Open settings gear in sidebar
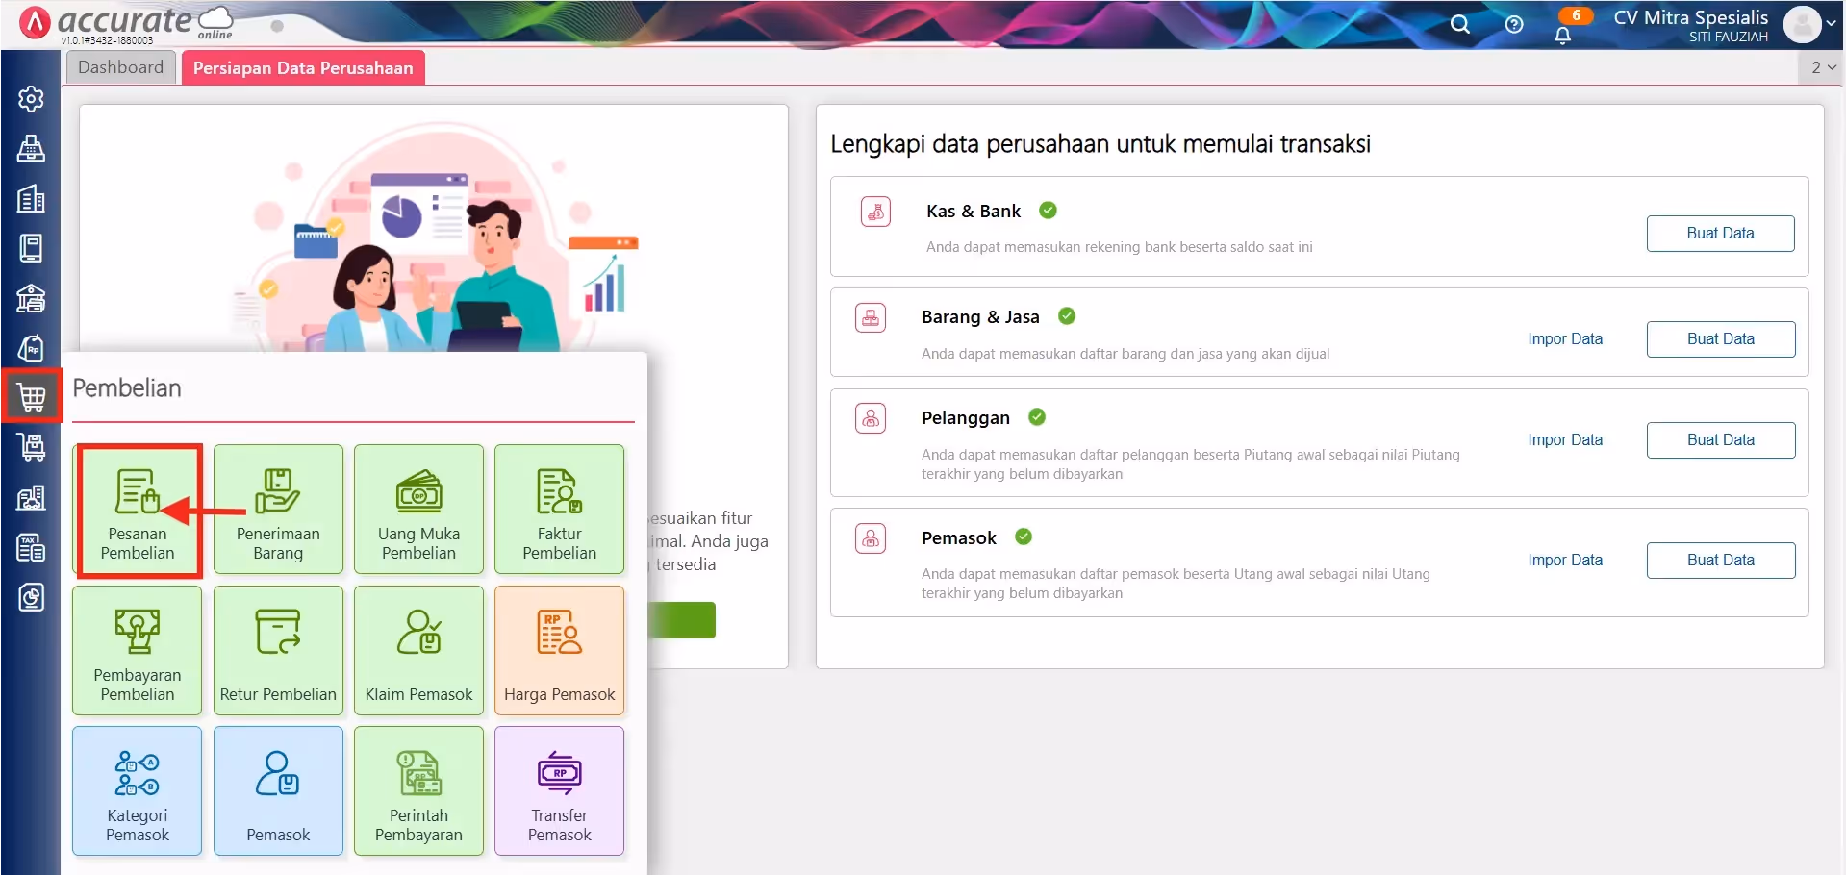The image size is (1846, 875). [31, 99]
